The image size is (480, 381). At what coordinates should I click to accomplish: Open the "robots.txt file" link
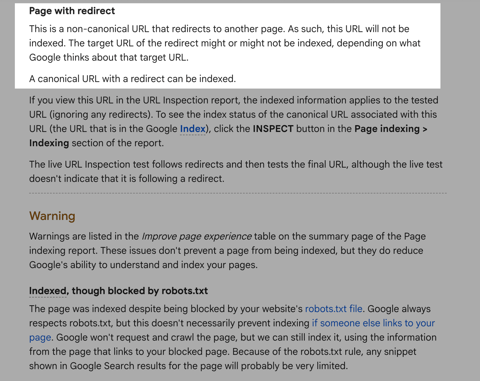(334, 309)
